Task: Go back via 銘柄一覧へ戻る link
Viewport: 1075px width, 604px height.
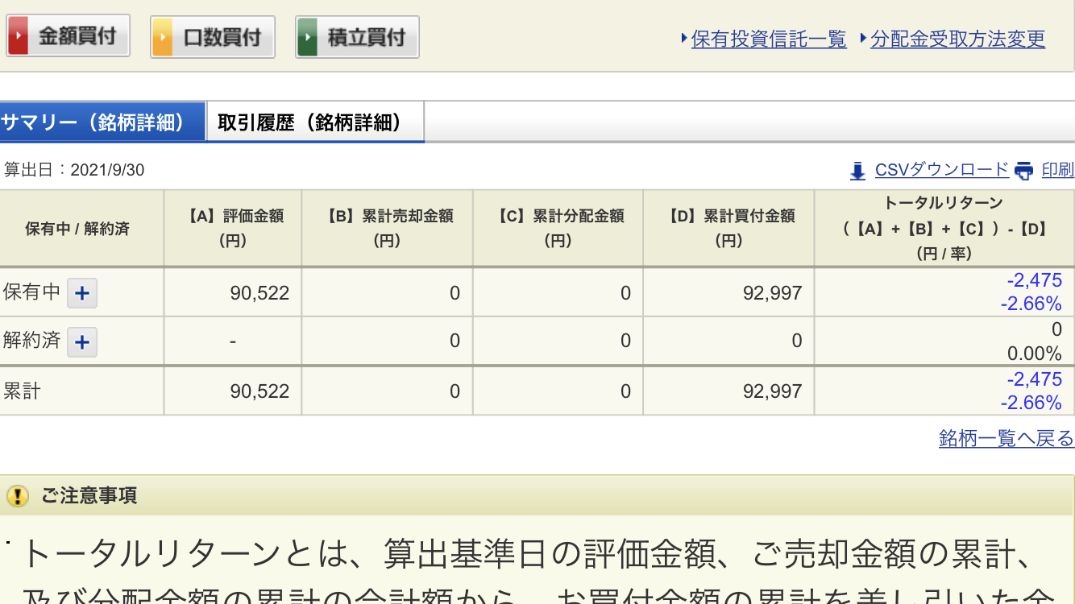Action: 1007,439
